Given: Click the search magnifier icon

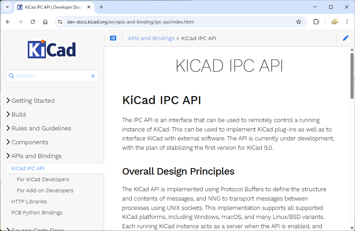Looking at the screenshot, I should point(11,76).
